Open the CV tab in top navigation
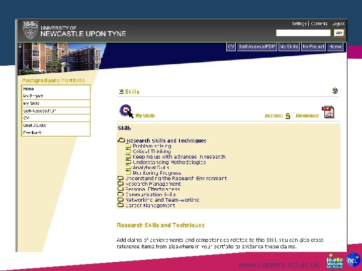Viewport: 362px width, 271px height. pyautogui.click(x=231, y=47)
